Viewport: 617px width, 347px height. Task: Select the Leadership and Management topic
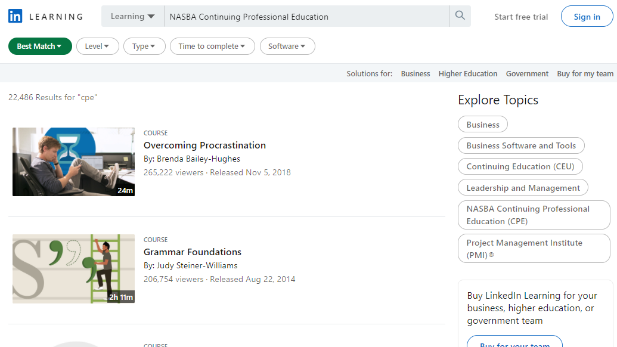pyautogui.click(x=523, y=188)
